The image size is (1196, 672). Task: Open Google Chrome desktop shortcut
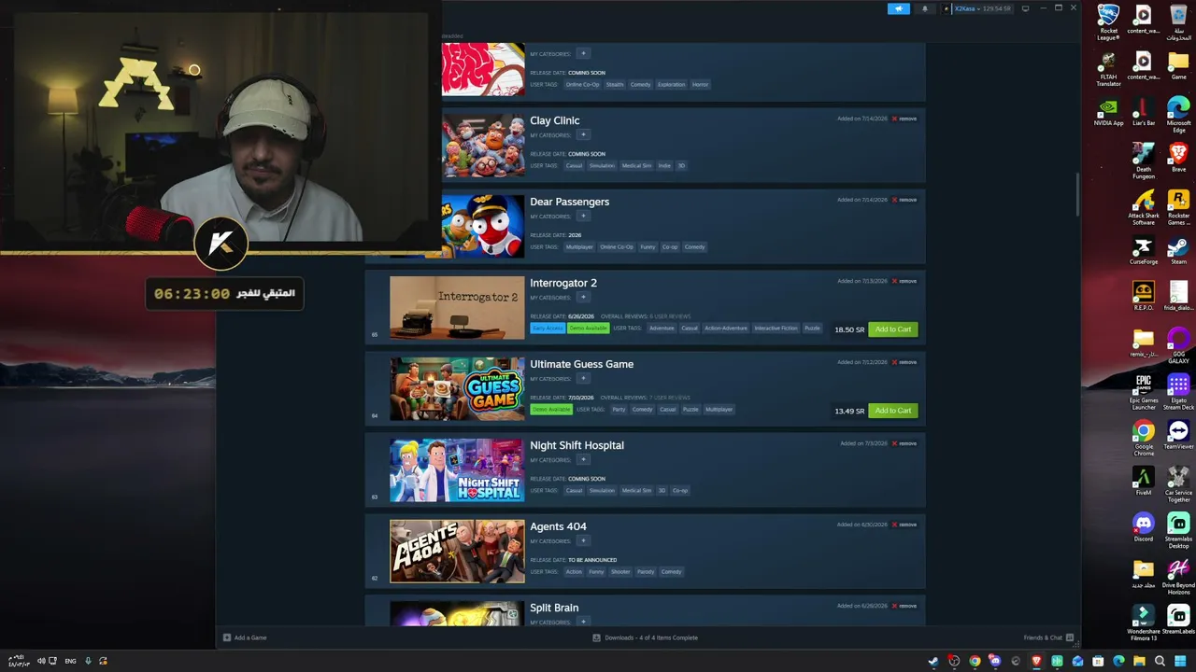(x=1144, y=439)
